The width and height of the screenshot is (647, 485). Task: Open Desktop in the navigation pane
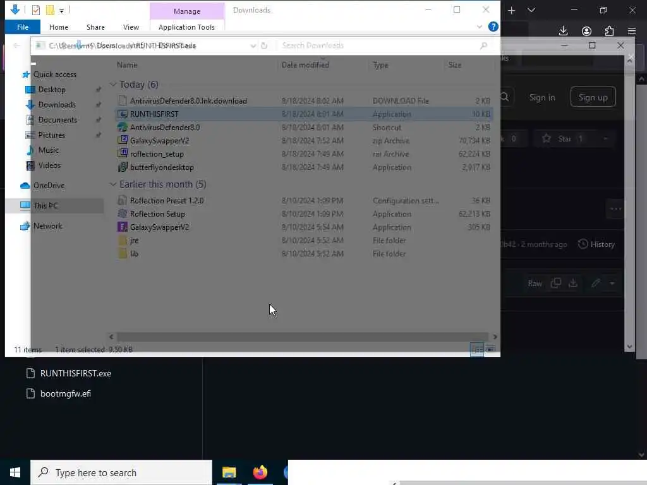52,90
